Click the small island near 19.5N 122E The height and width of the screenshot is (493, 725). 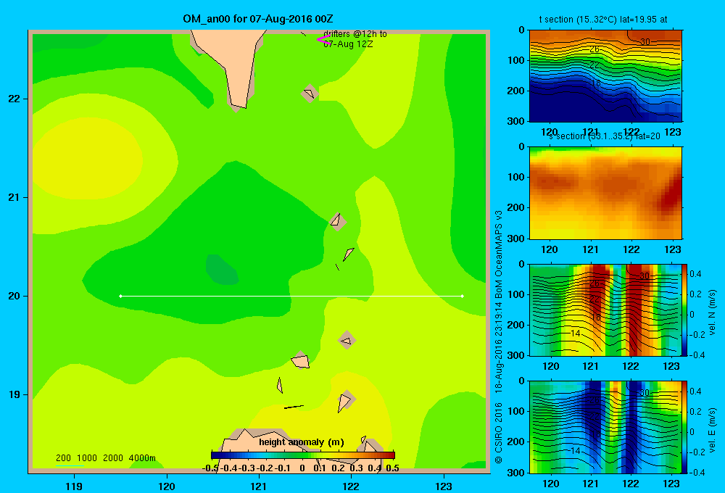[347, 341]
